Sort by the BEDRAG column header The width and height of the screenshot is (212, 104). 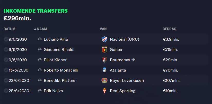click(169, 29)
